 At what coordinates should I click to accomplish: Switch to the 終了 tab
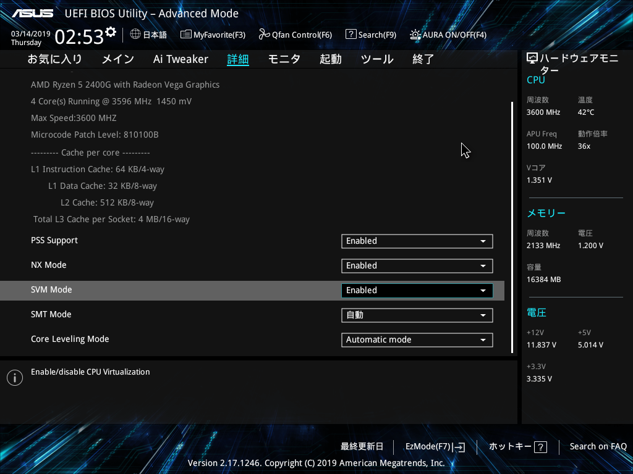coord(423,59)
